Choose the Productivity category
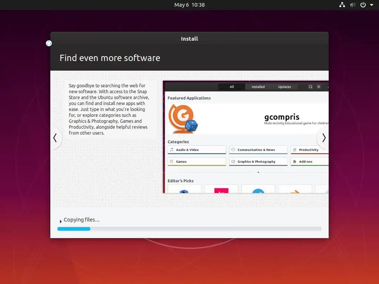 [x=310, y=150]
